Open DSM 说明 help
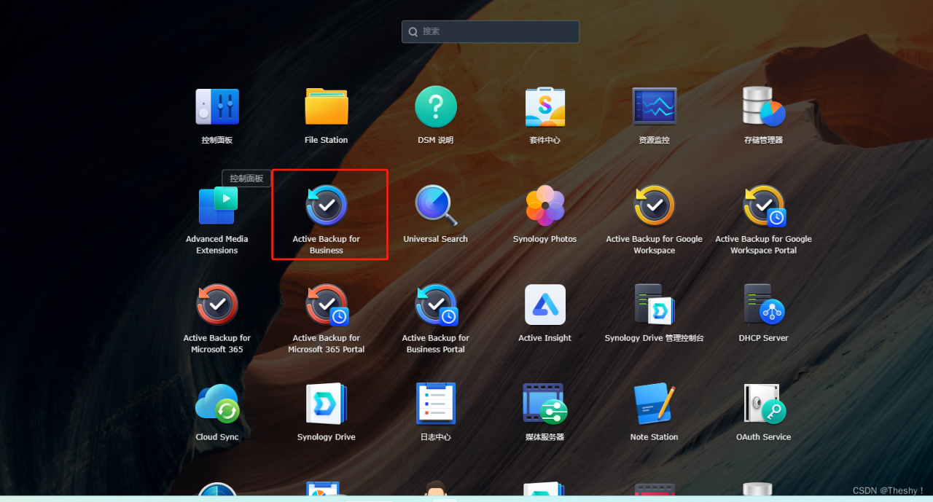Viewport: 933px width, 502px height. [435, 106]
